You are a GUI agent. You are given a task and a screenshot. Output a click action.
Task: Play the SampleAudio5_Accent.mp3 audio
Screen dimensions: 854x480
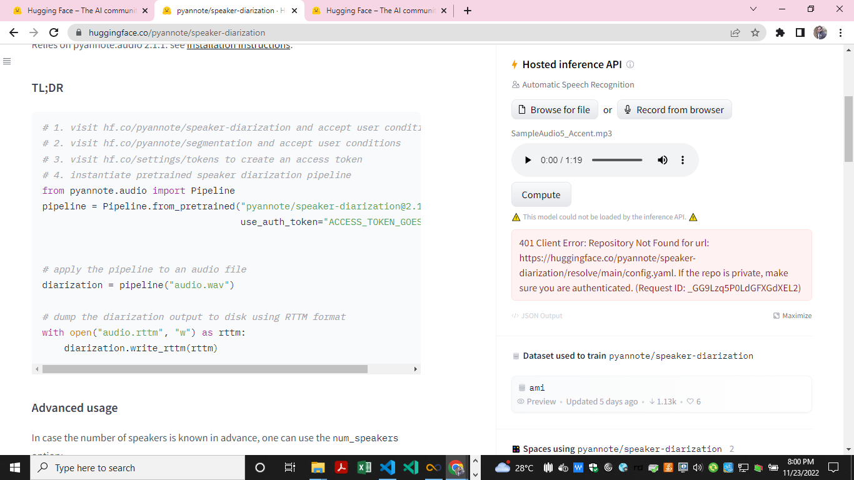point(528,160)
